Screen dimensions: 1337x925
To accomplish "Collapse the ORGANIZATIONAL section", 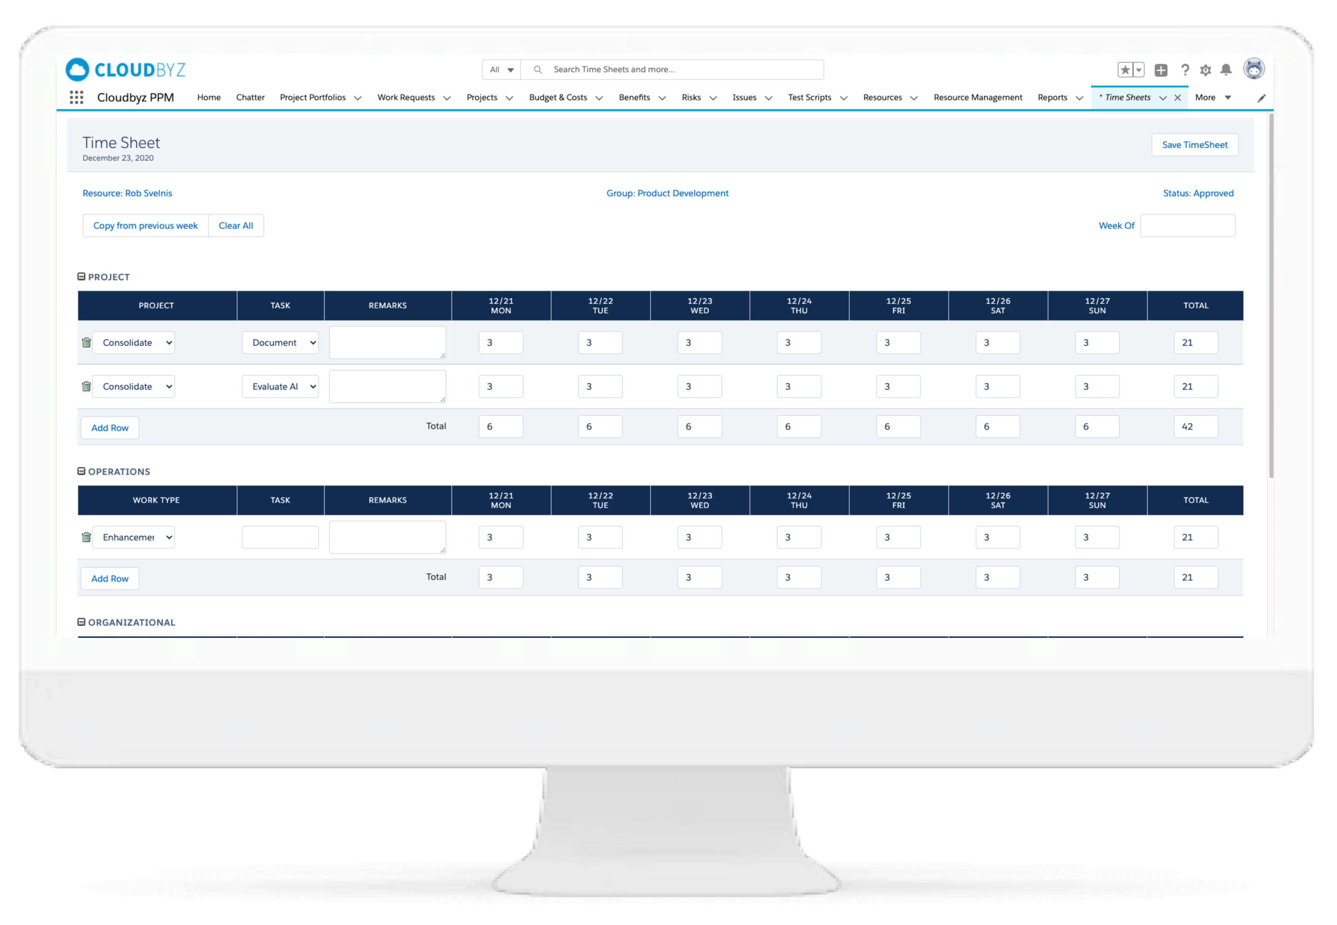I will 82,622.
